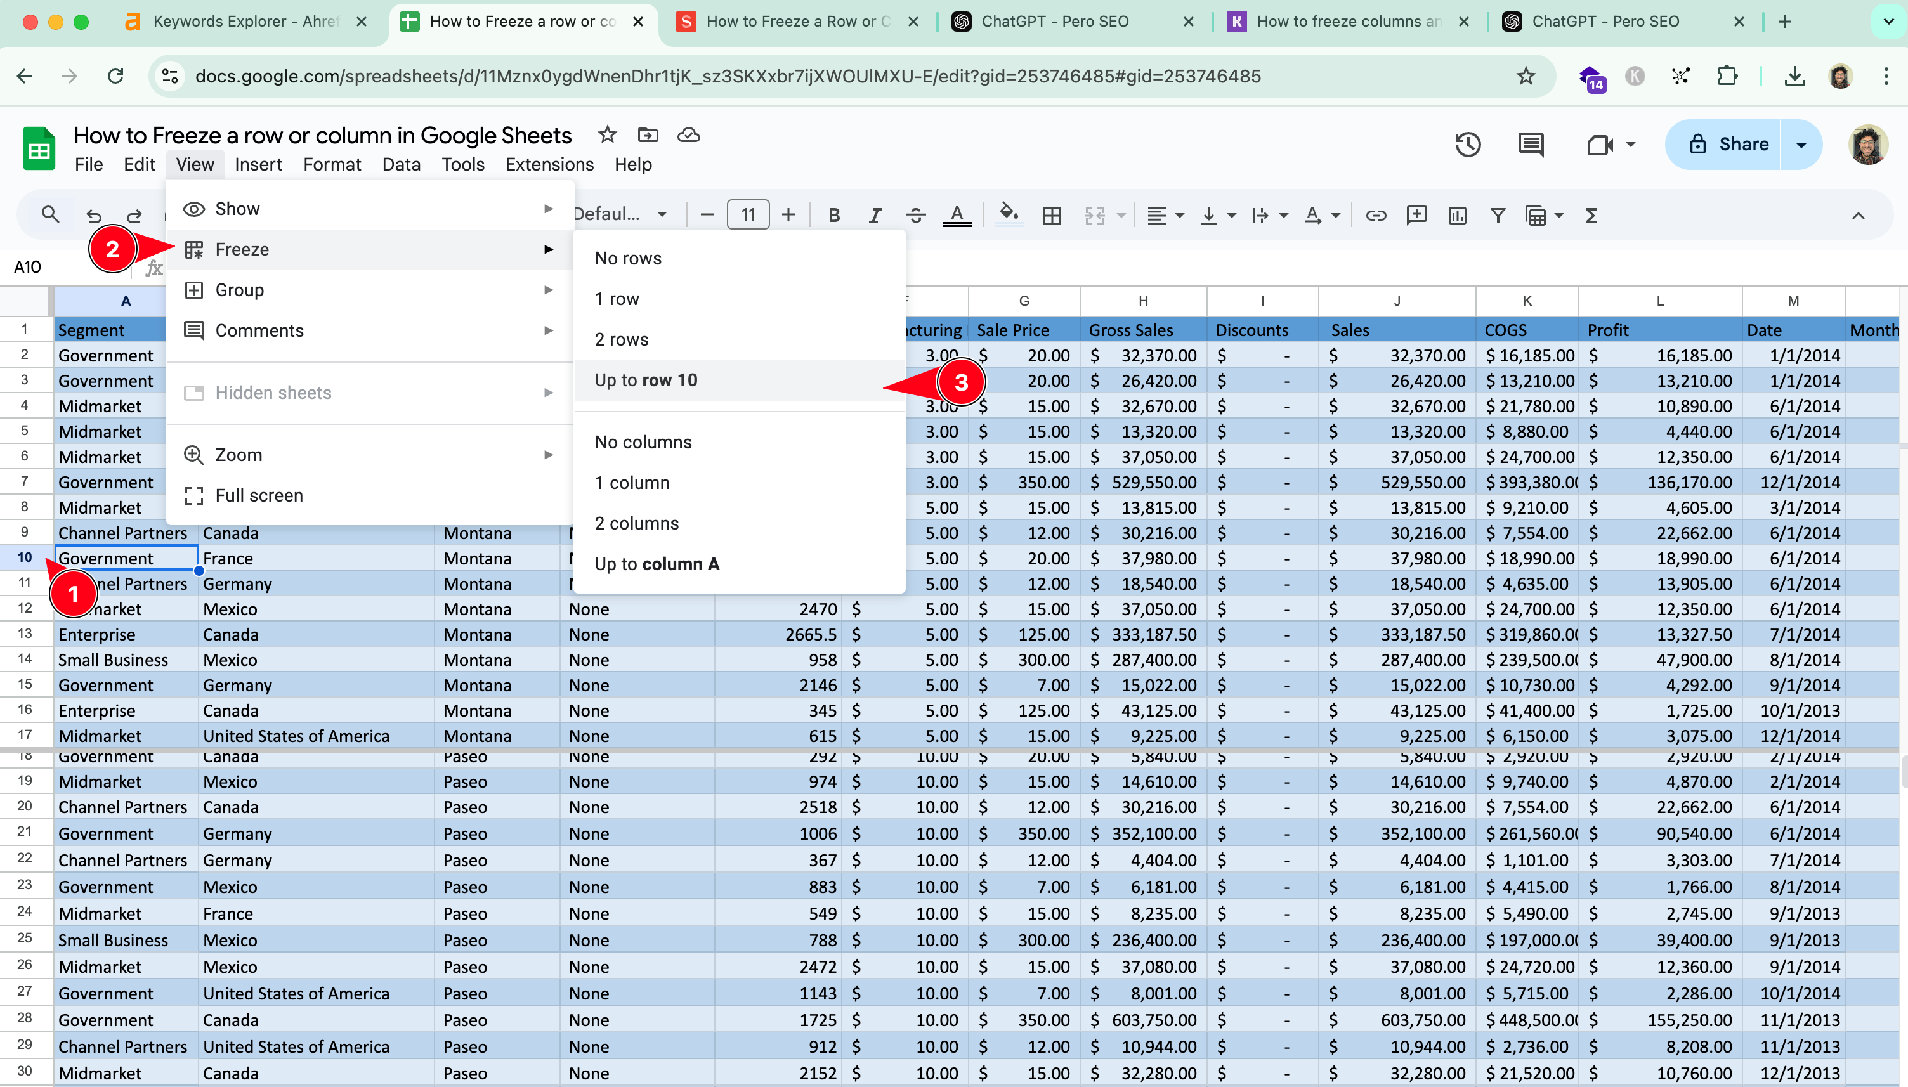Open the Group submenu
The image size is (1908, 1087).
370,290
